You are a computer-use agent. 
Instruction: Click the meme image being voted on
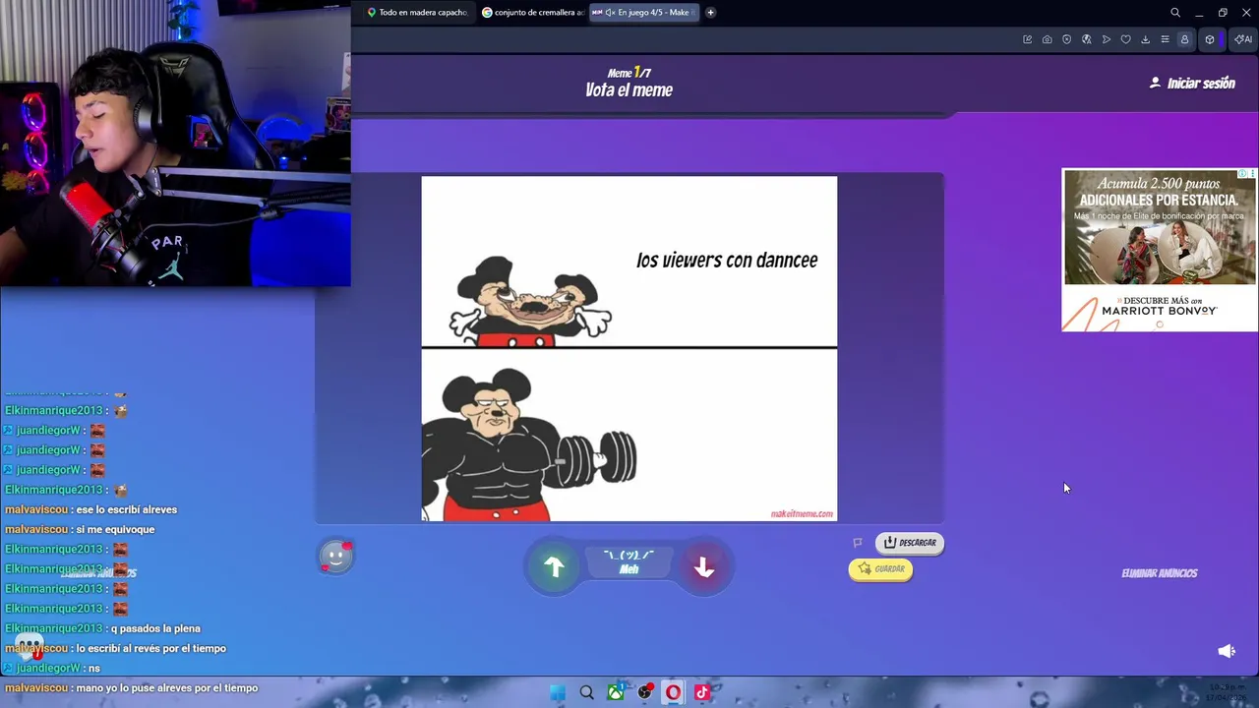pos(629,349)
